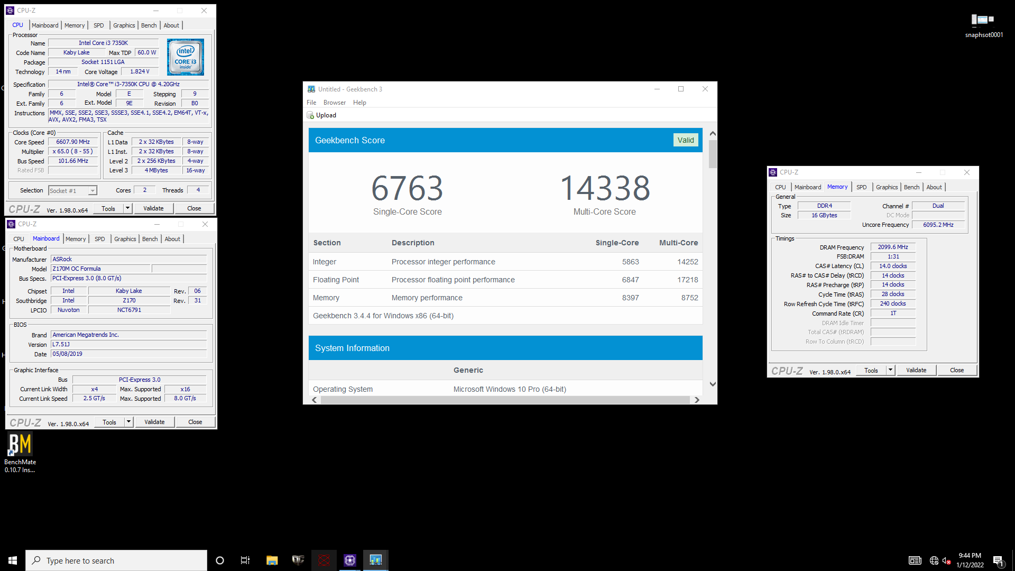The height and width of the screenshot is (571, 1015).
Task: Open the clock and date in taskbar
Action: point(970,560)
